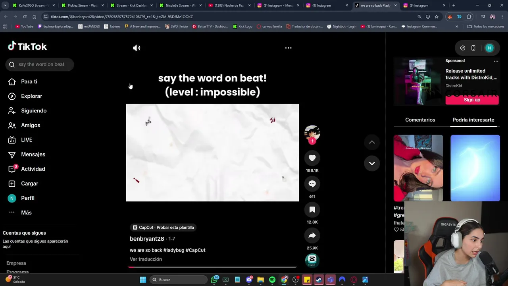Open Discord from the taskbar
The image size is (508, 286).
tap(249, 280)
